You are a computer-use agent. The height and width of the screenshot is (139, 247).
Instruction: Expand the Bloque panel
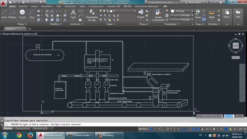[x=144, y=24]
